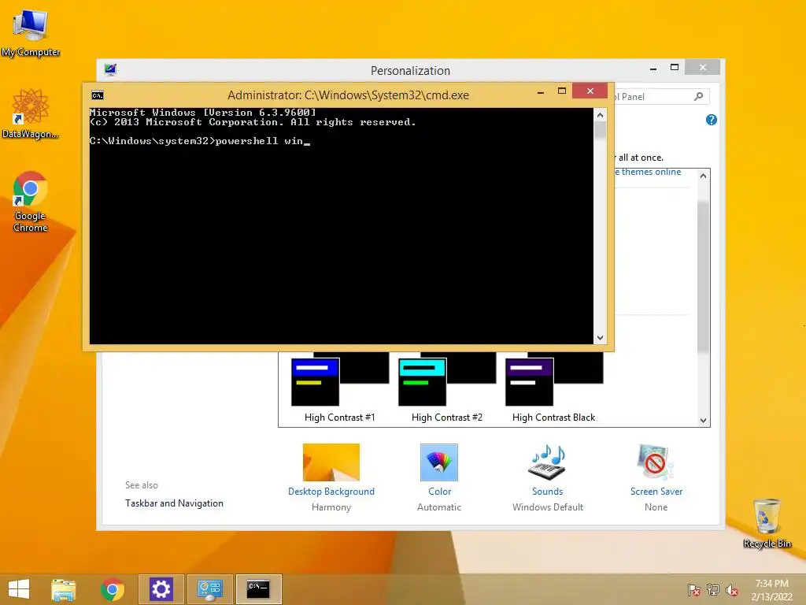Click the themes online link
The width and height of the screenshot is (806, 605).
coord(649,172)
